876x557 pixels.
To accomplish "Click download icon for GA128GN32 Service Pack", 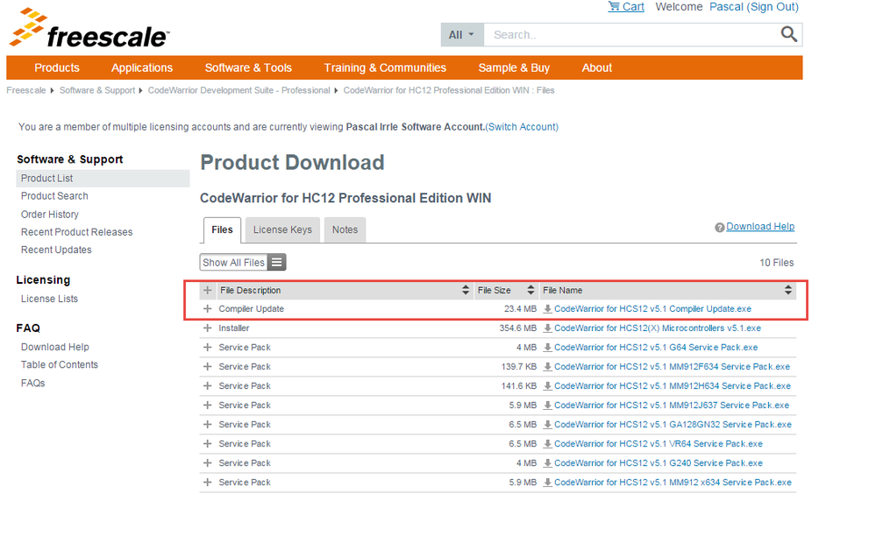I will 547,424.
